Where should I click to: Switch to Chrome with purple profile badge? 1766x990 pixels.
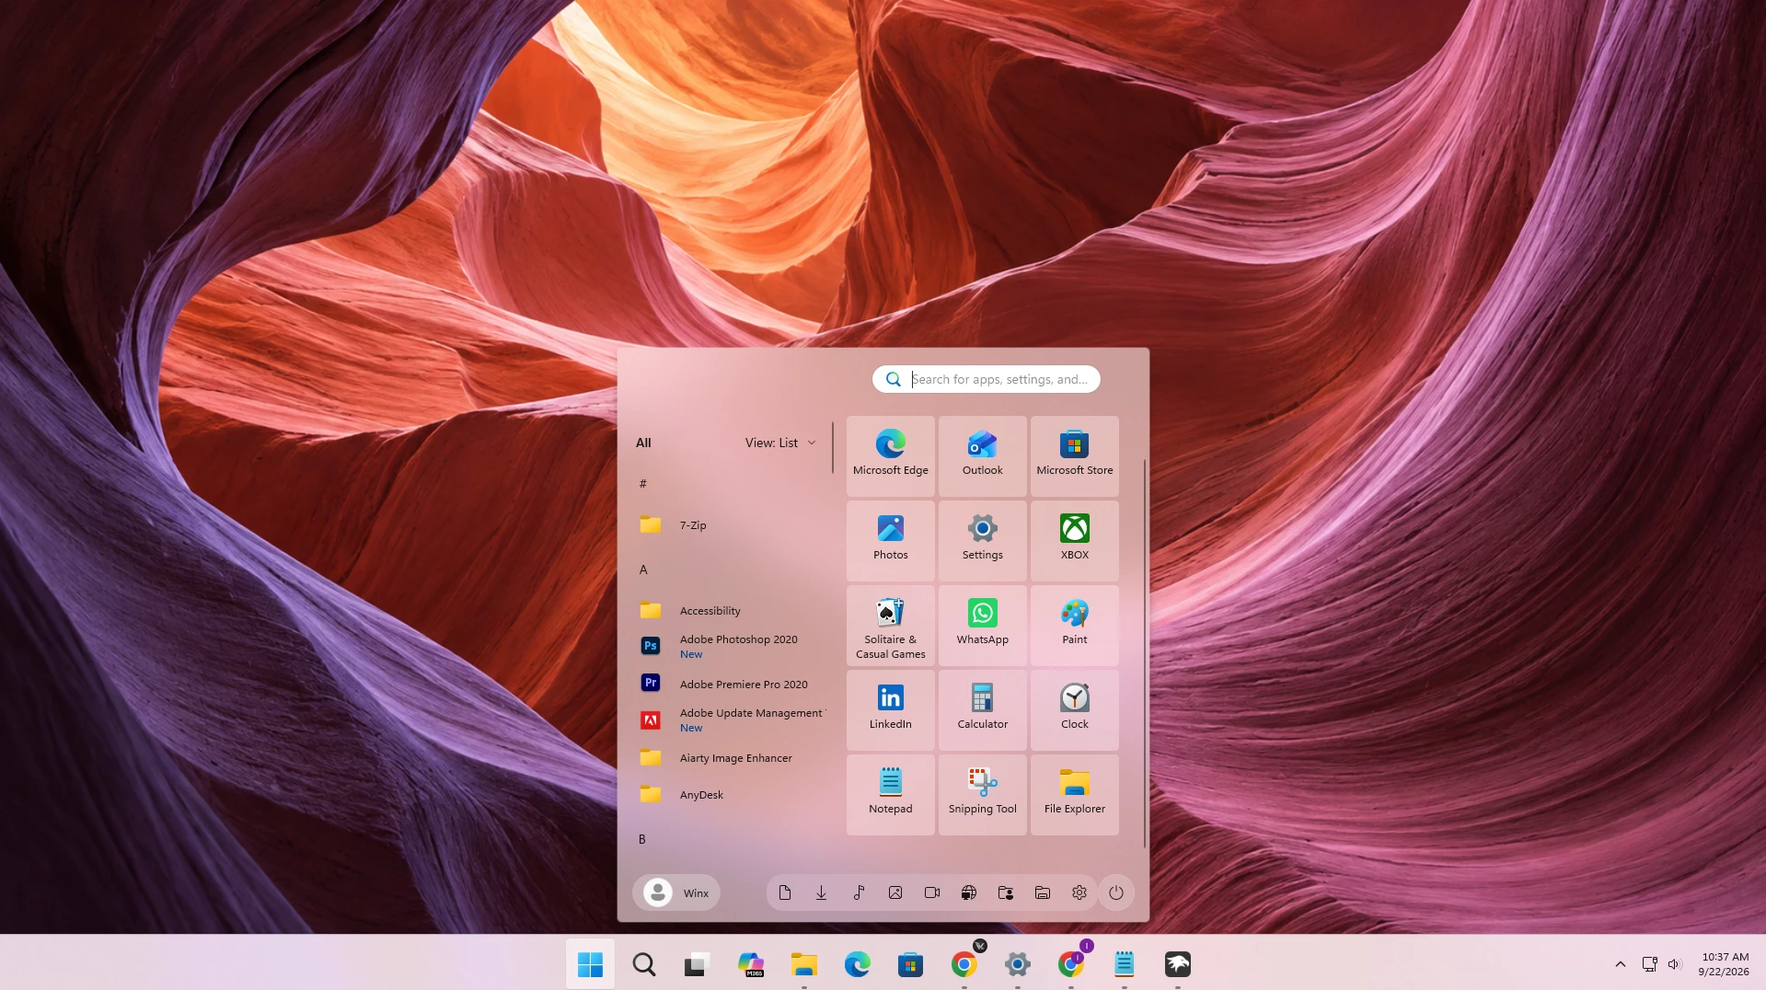click(x=1071, y=964)
